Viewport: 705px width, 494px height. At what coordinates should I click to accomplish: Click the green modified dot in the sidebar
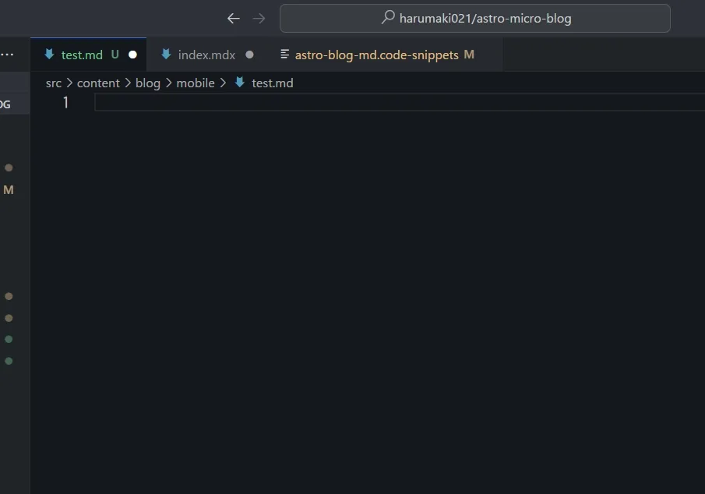8,339
